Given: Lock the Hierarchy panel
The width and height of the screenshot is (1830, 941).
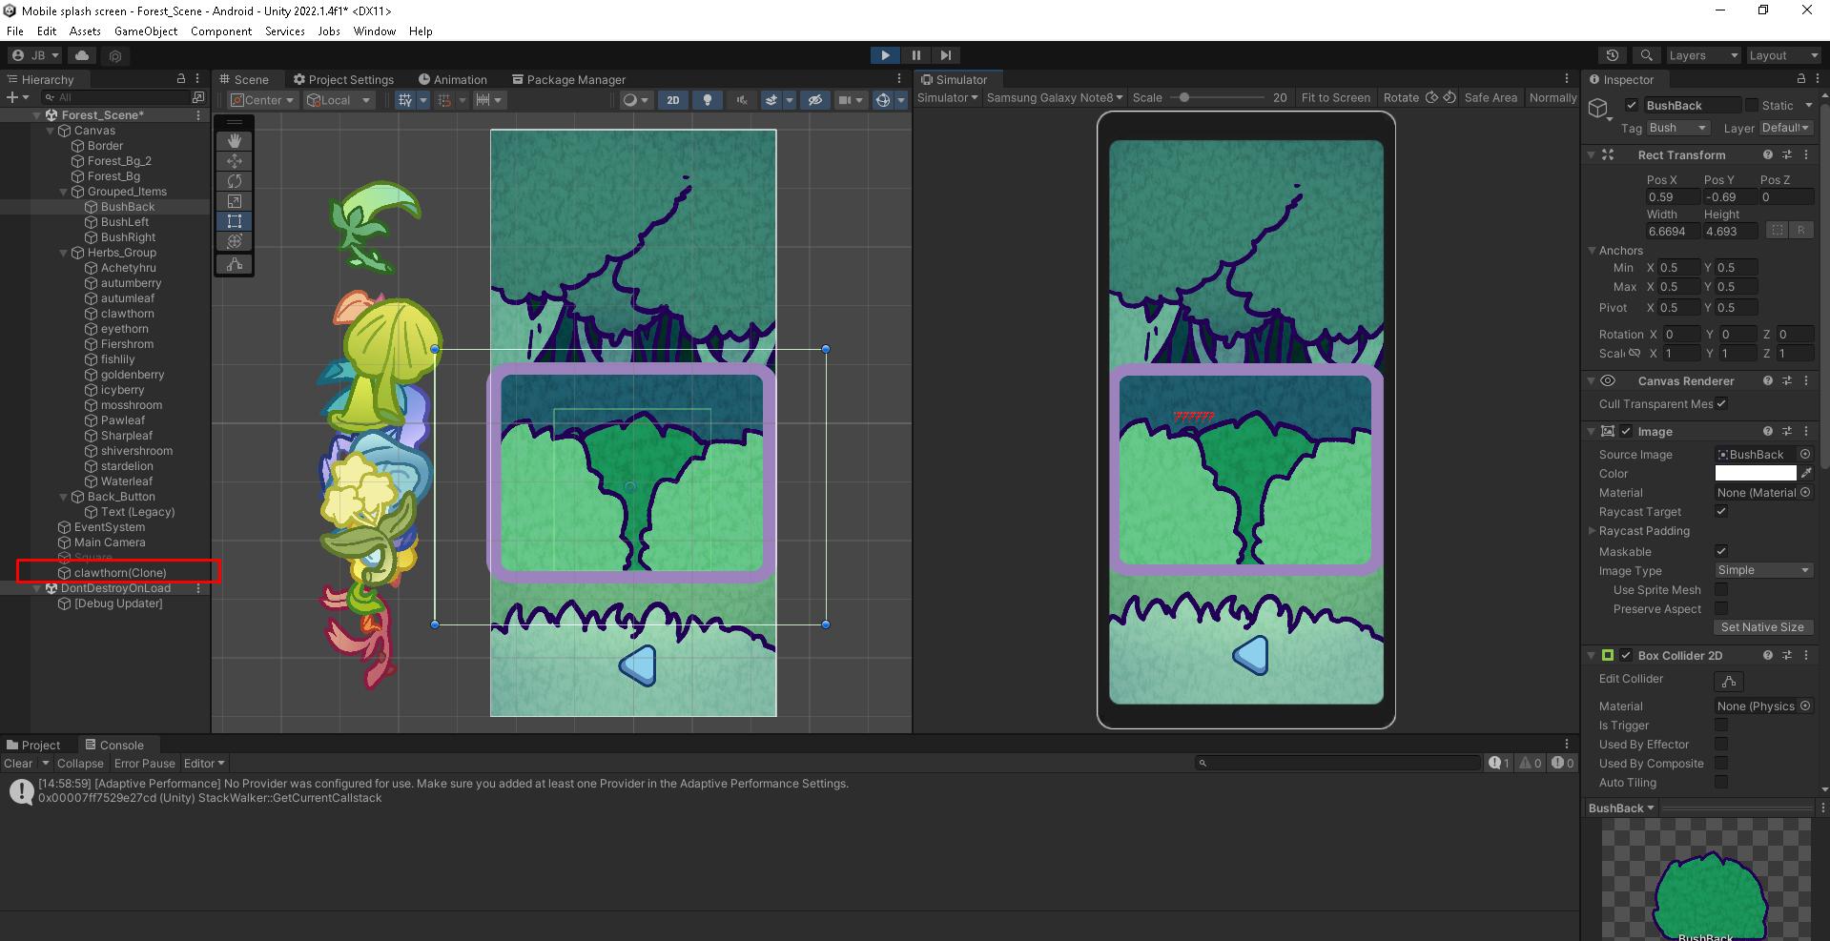Looking at the screenshot, I should pos(181,79).
